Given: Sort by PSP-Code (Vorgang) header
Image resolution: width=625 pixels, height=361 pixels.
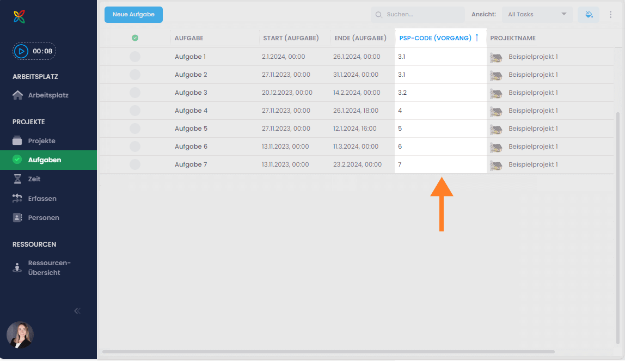Looking at the screenshot, I should pyautogui.click(x=436, y=38).
